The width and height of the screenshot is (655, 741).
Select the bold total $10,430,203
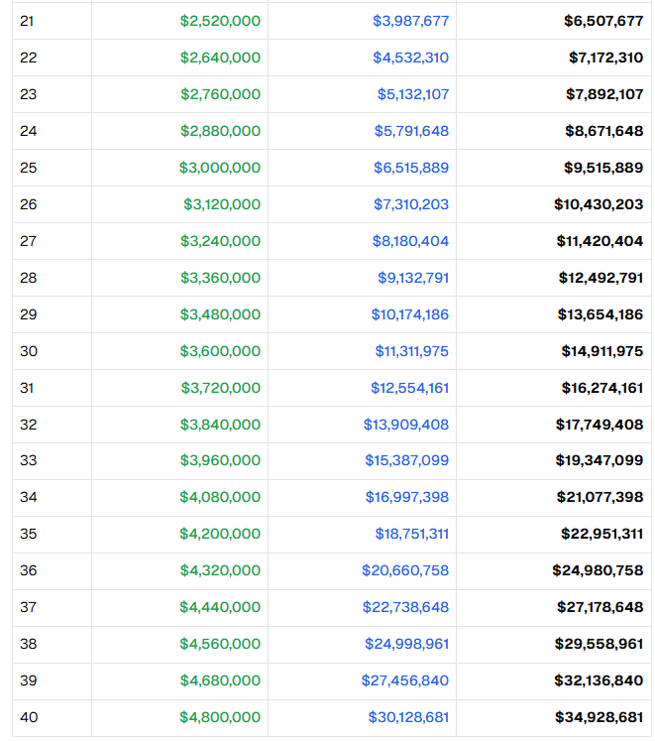coord(599,204)
